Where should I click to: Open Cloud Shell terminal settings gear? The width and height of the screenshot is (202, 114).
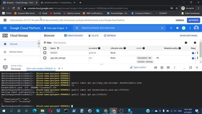[162, 67]
